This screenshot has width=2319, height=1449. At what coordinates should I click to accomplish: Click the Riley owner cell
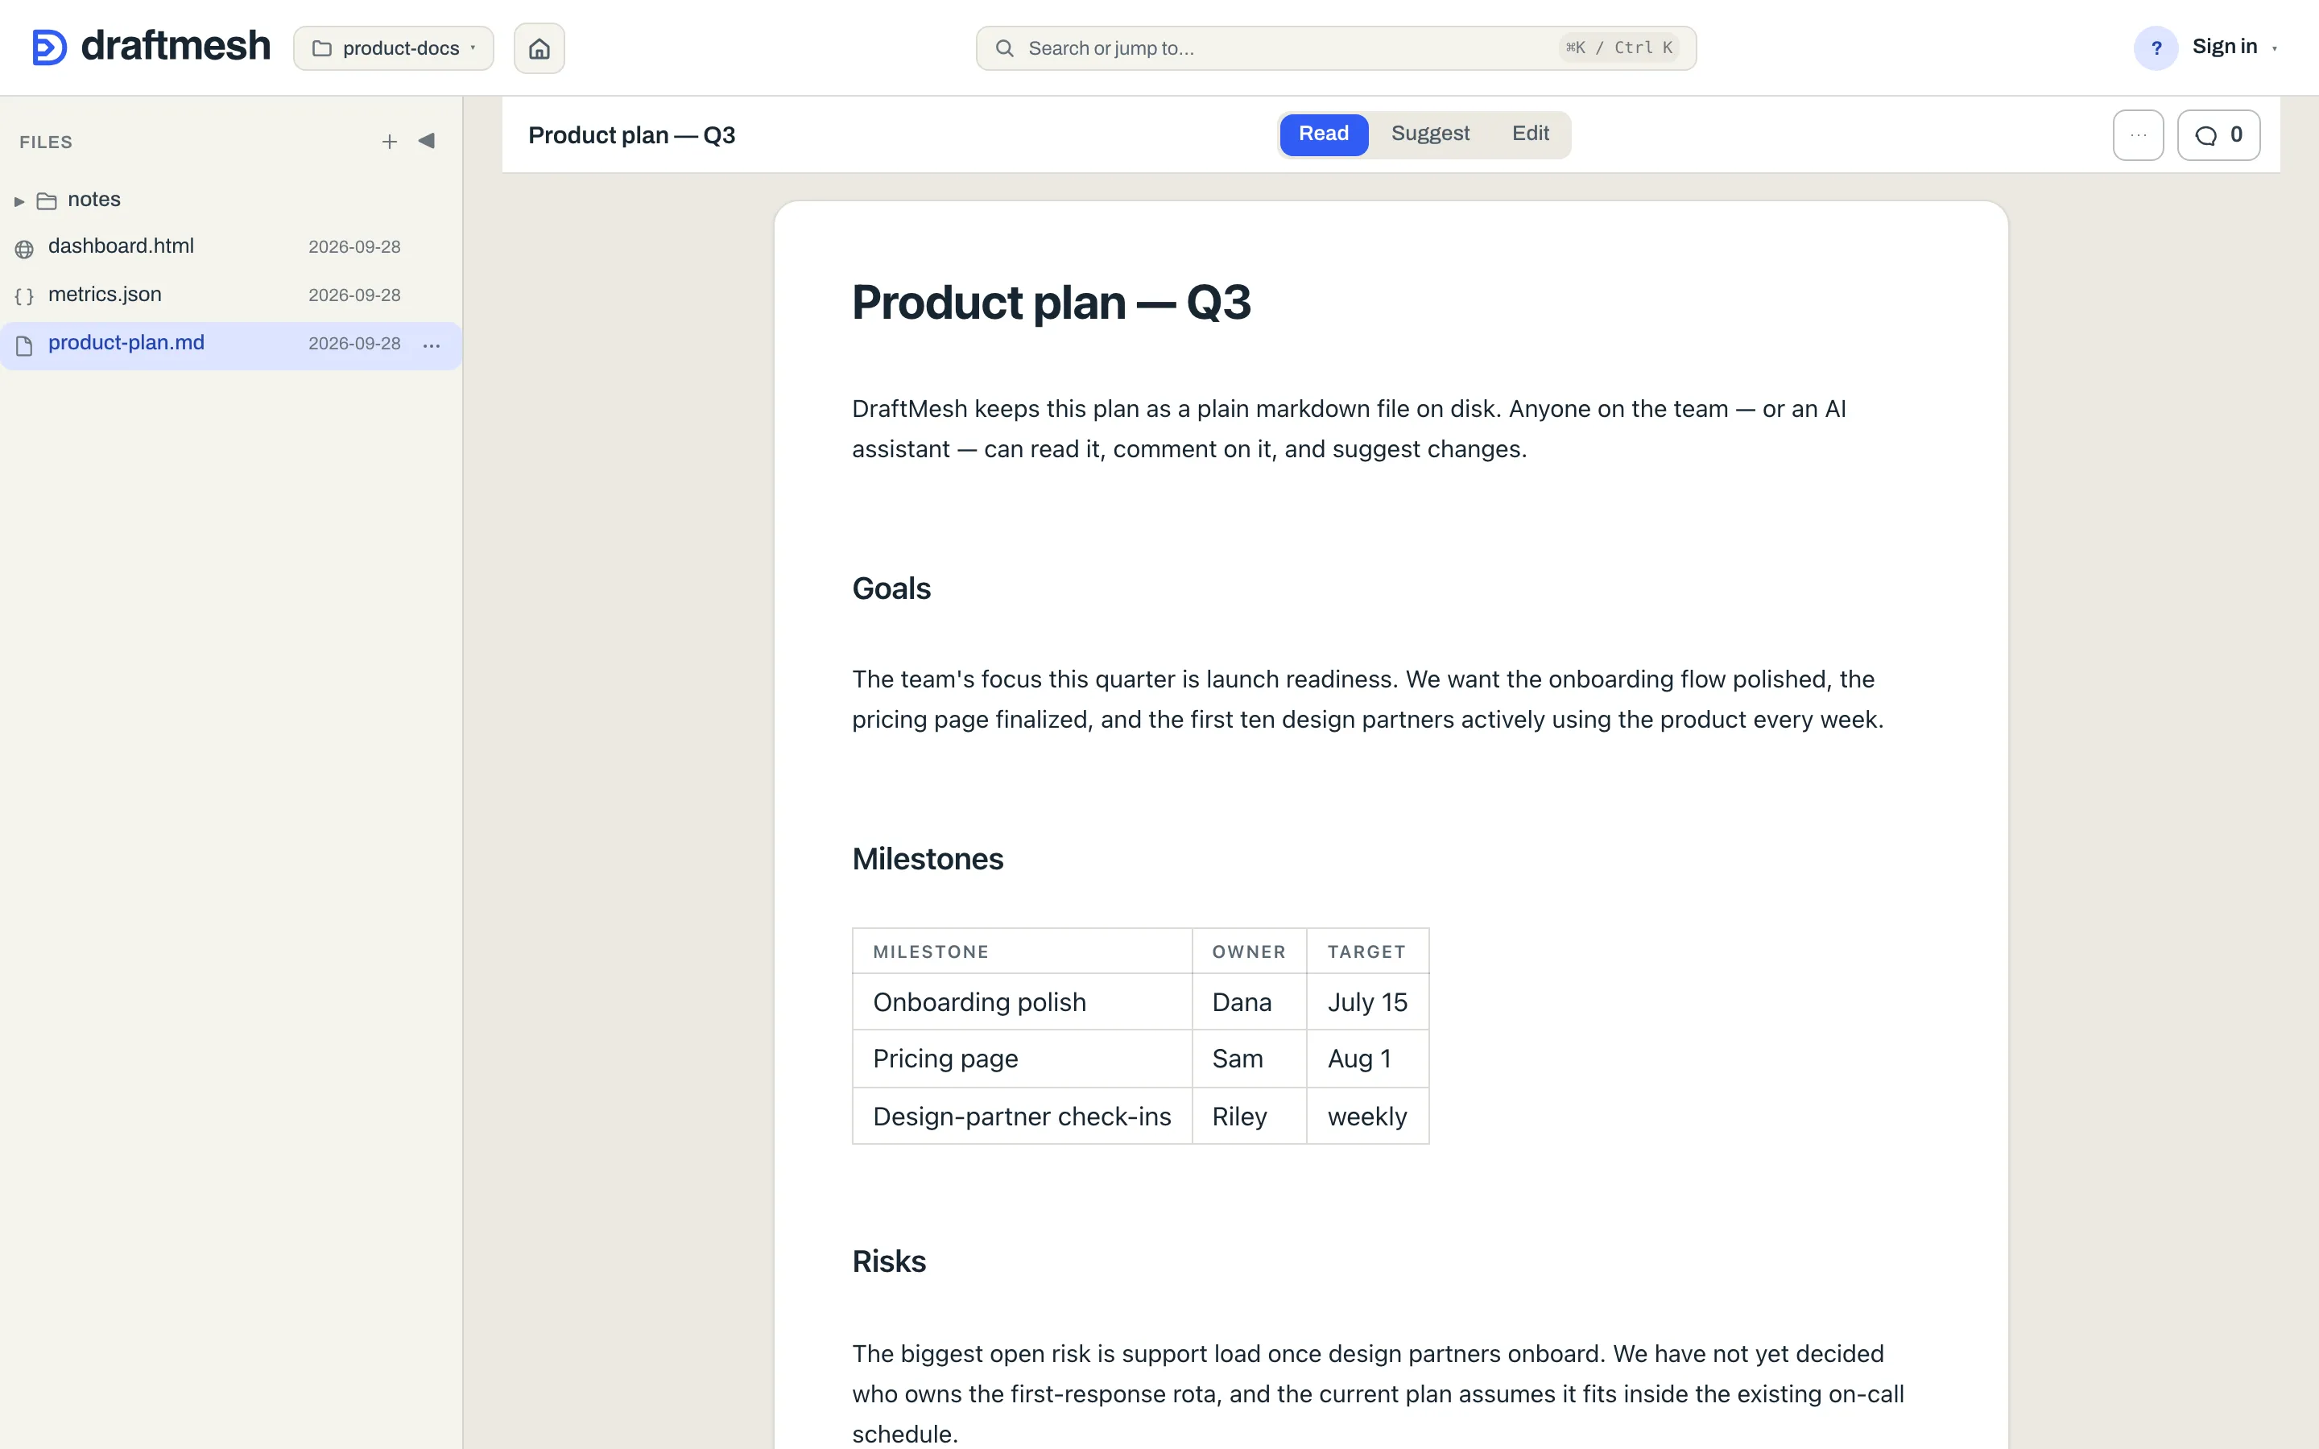pyautogui.click(x=1249, y=1117)
